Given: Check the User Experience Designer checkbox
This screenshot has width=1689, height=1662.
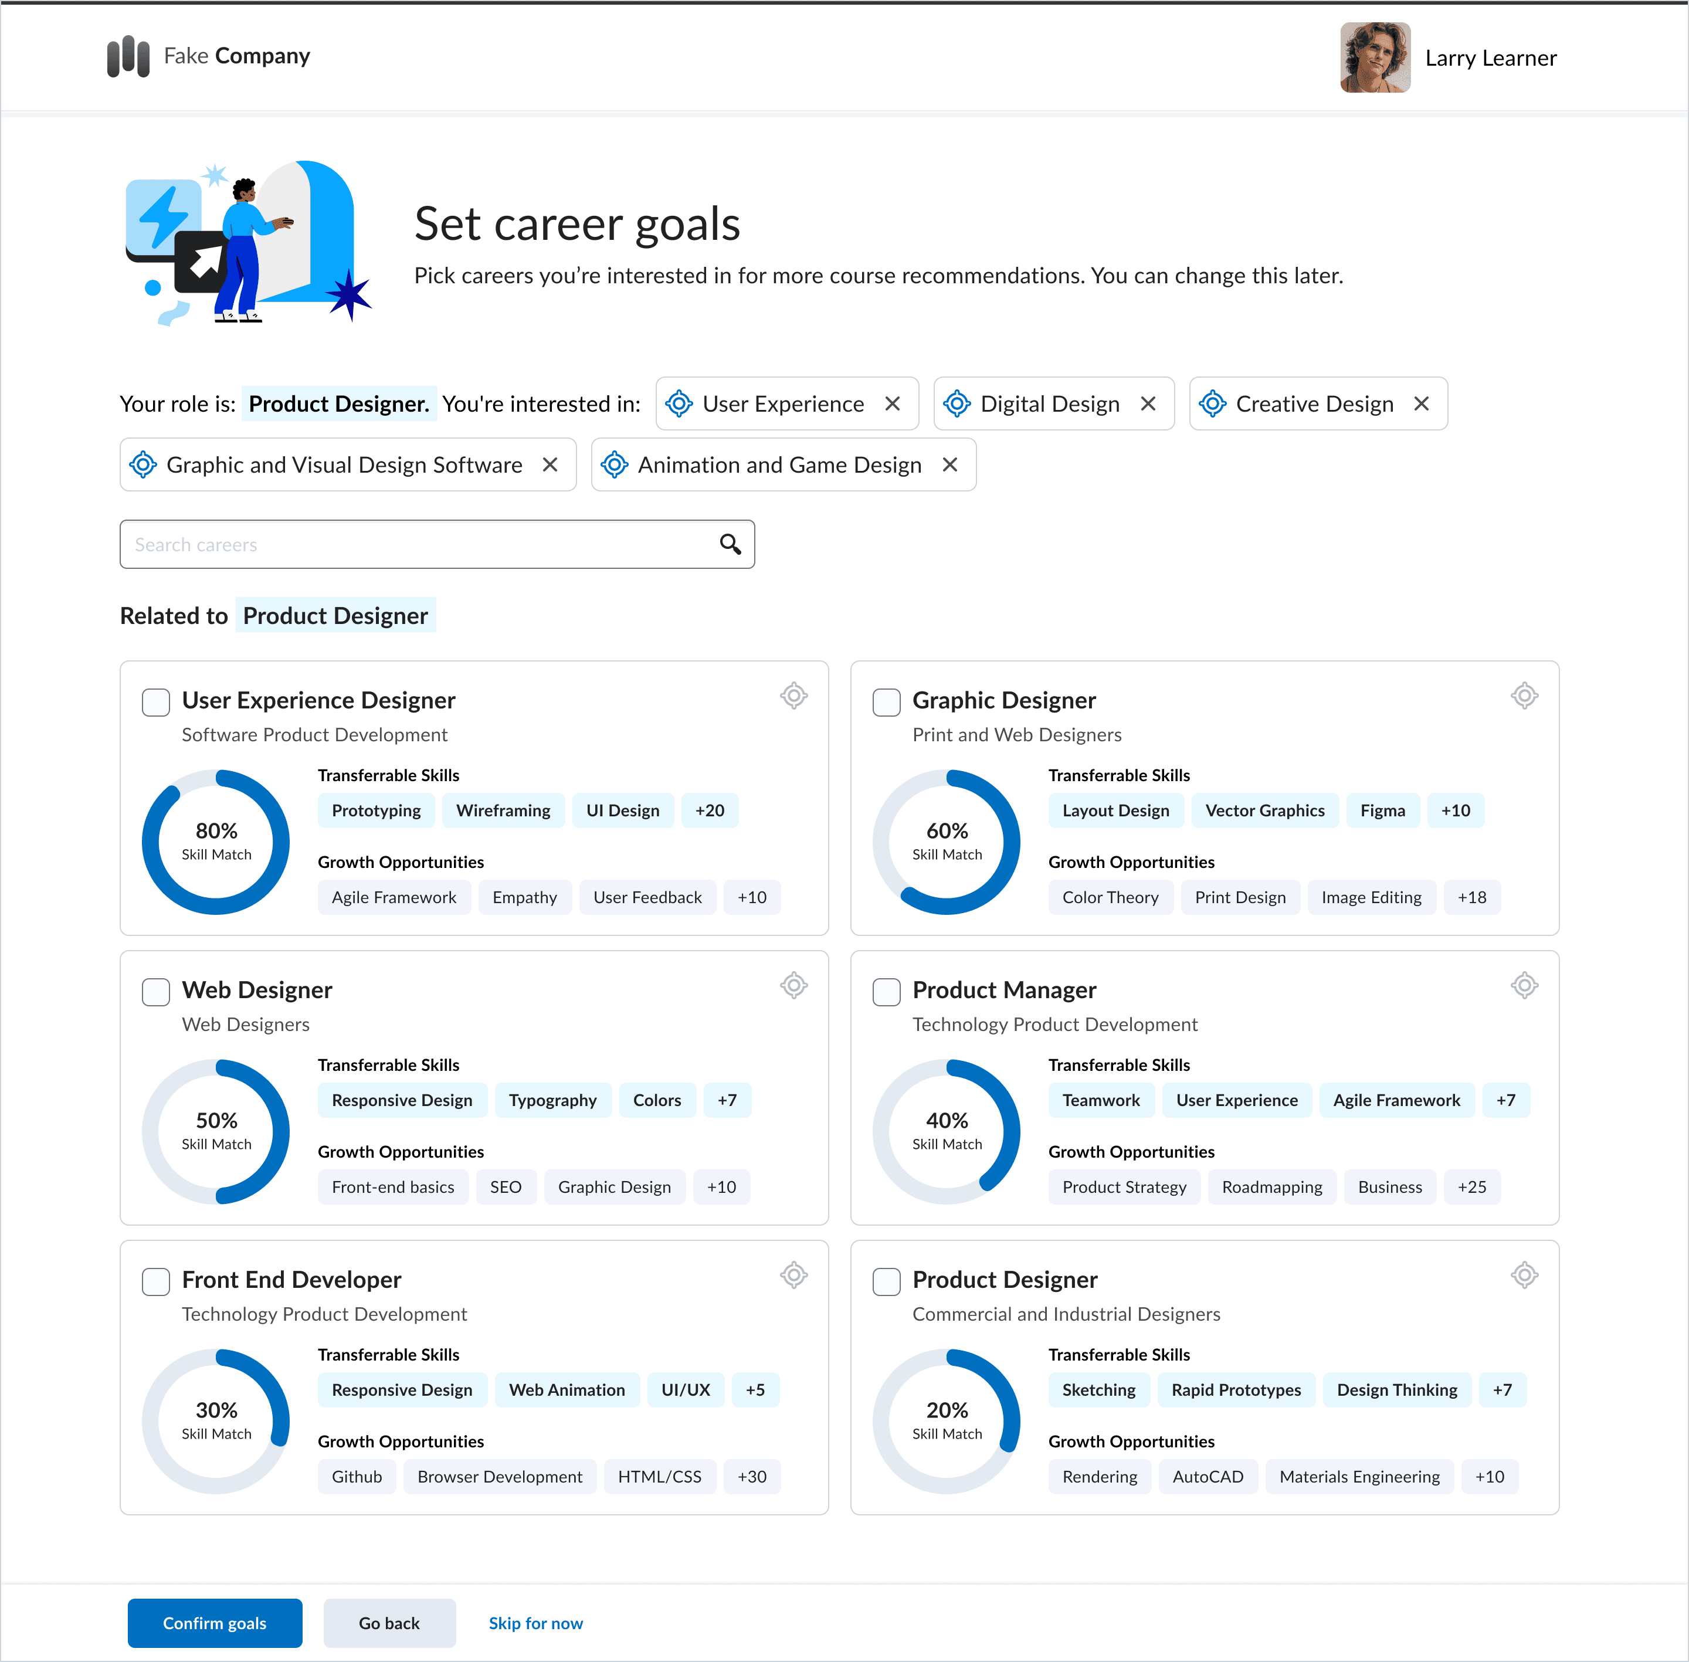Looking at the screenshot, I should pos(156,702).
